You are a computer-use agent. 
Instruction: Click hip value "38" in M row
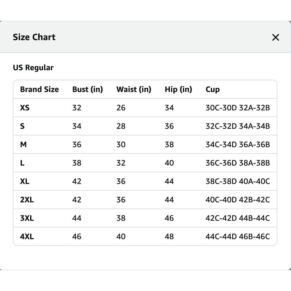(x=169, y=144)
